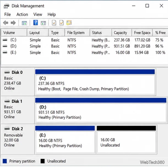Sort by Type column header
Viewport: 168px width, 168px height.
(x=57, y=32)
